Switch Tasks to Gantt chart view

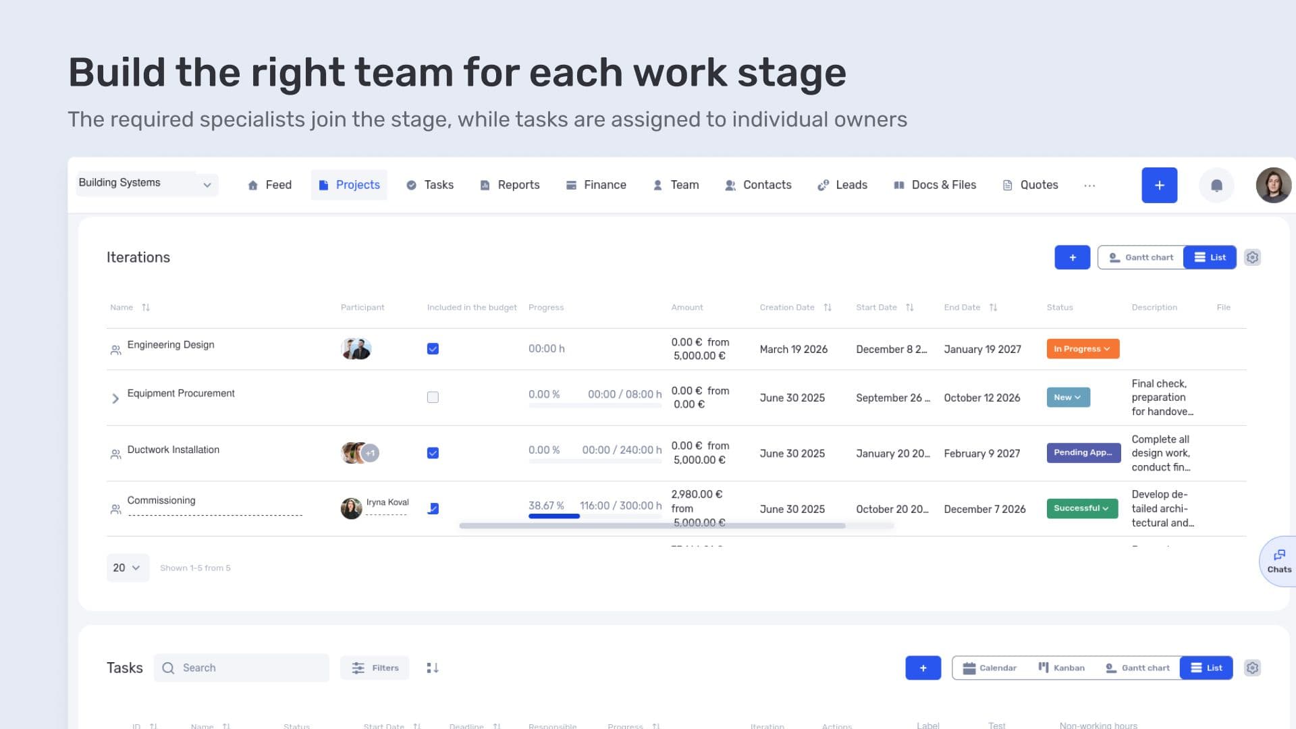1137,668
